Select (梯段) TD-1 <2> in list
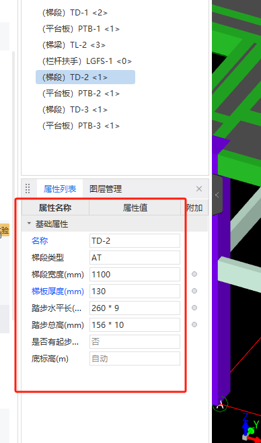The height and width of the screenshot is (443, 261). [75, 13]
